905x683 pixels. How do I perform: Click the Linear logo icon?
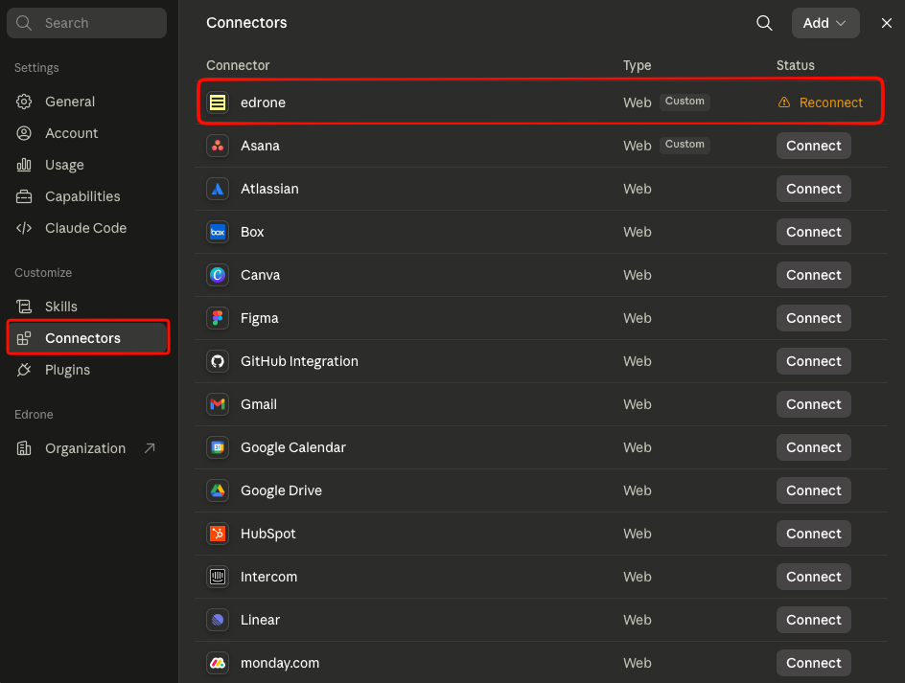click(x=218, y=620)
